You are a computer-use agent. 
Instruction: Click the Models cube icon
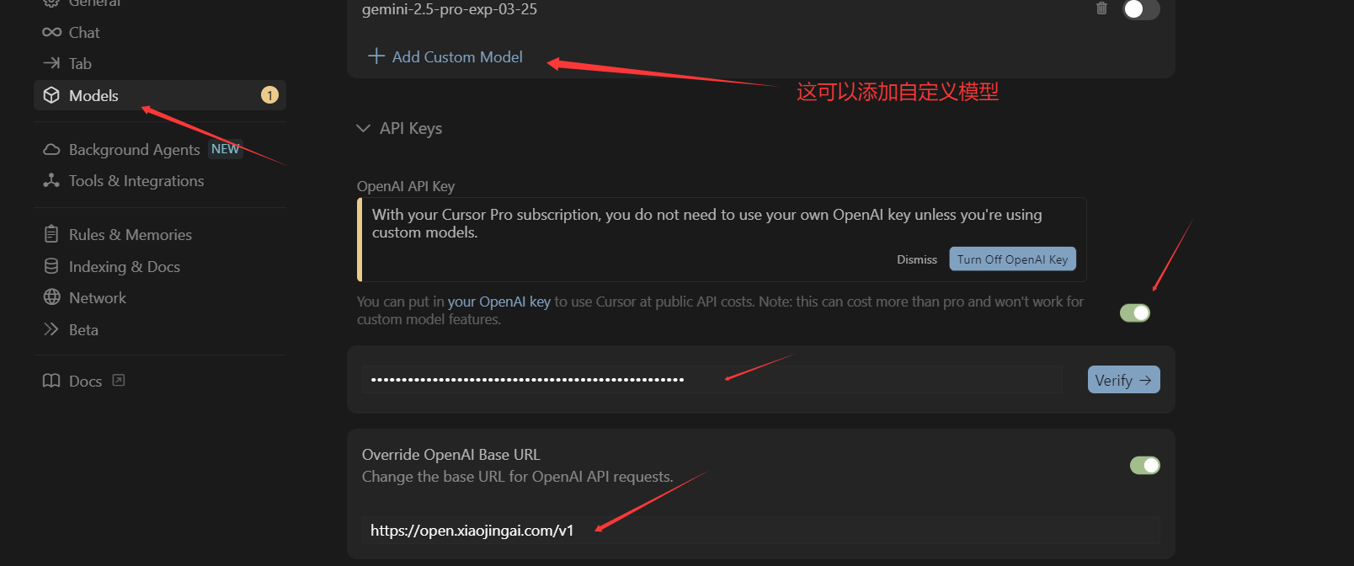point(51,95)
